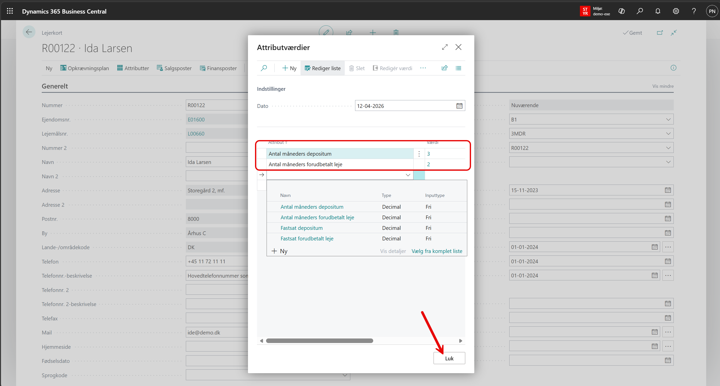Expand the attribute name dropdown arrow

click(x=408, y=175)
